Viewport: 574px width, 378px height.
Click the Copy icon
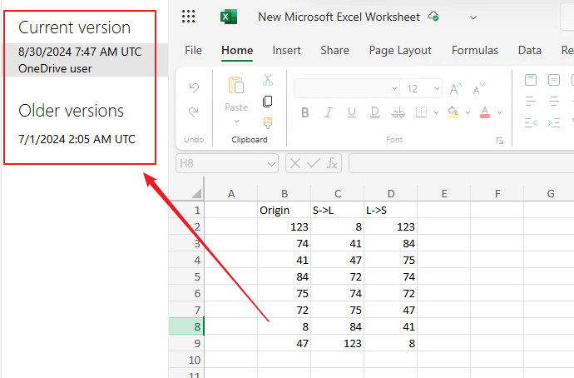pos(268,102)
